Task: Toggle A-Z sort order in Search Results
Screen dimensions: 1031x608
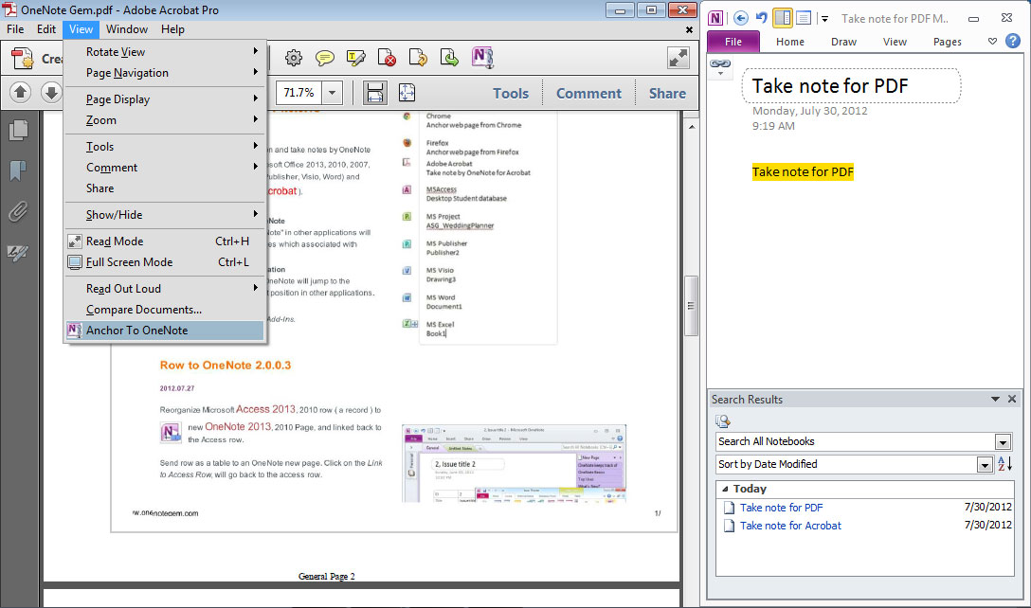Action: 1004,463
